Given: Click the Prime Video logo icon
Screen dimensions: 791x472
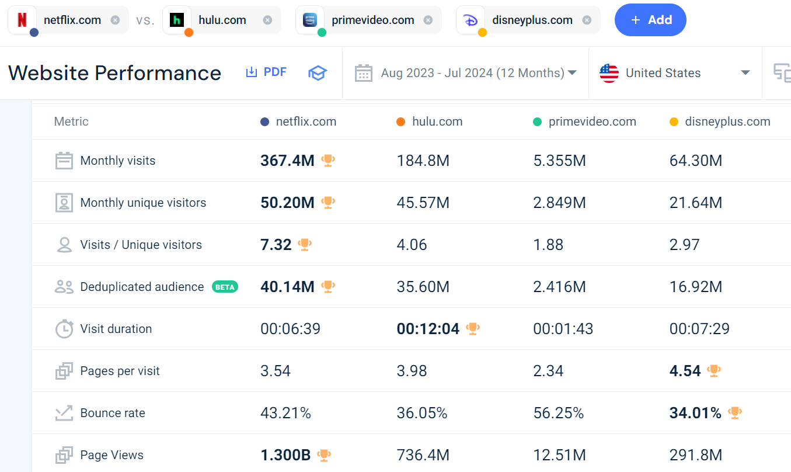Looking at the screenshot, I should pyautogui.click(x=310, y=20).
